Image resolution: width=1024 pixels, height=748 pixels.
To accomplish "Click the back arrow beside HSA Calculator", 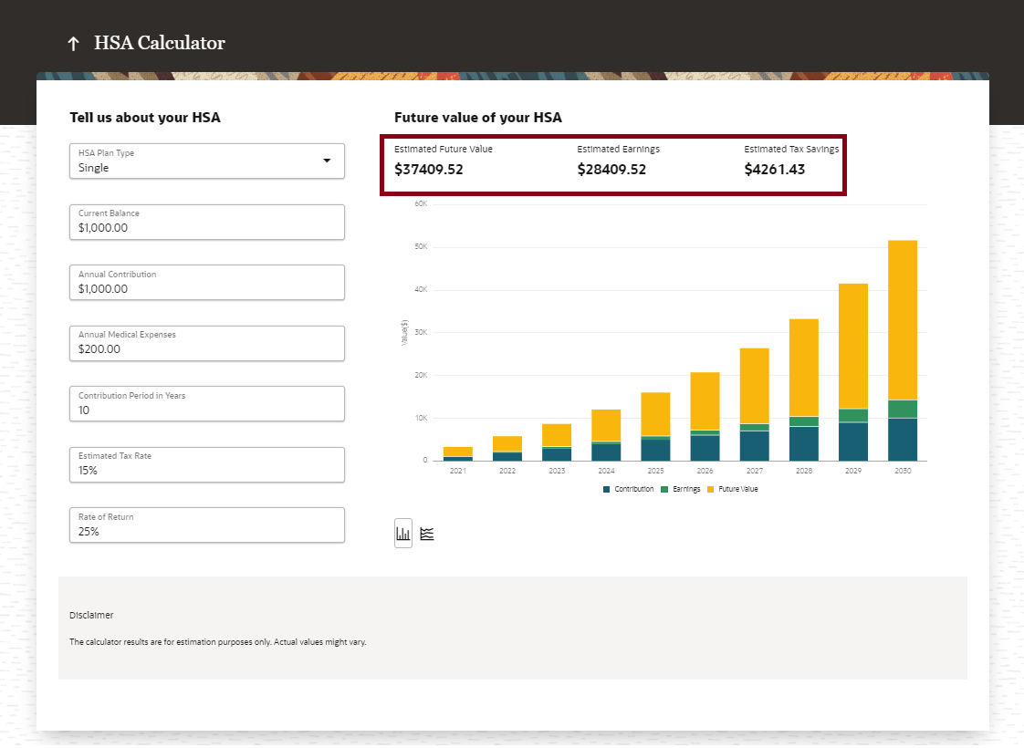I will pos(73,44).
